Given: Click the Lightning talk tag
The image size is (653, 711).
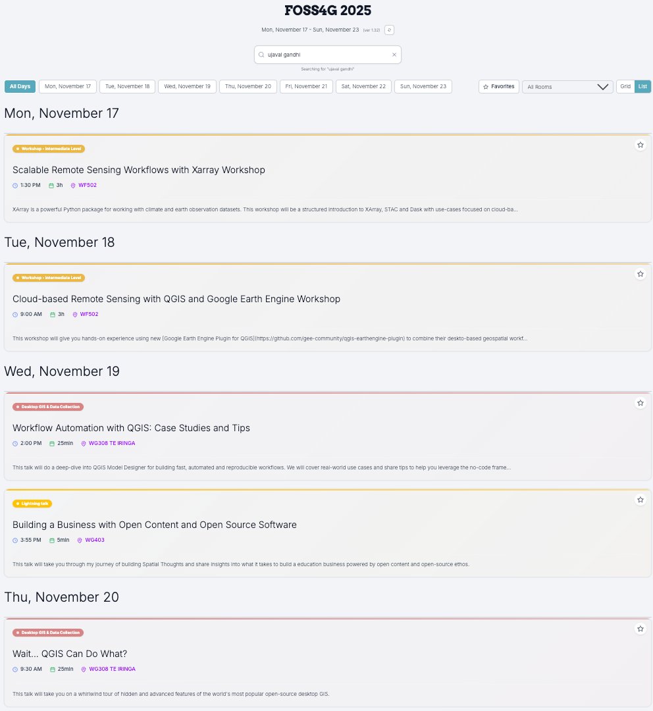Looking at the screenshot, I should [x=32, y=504].
